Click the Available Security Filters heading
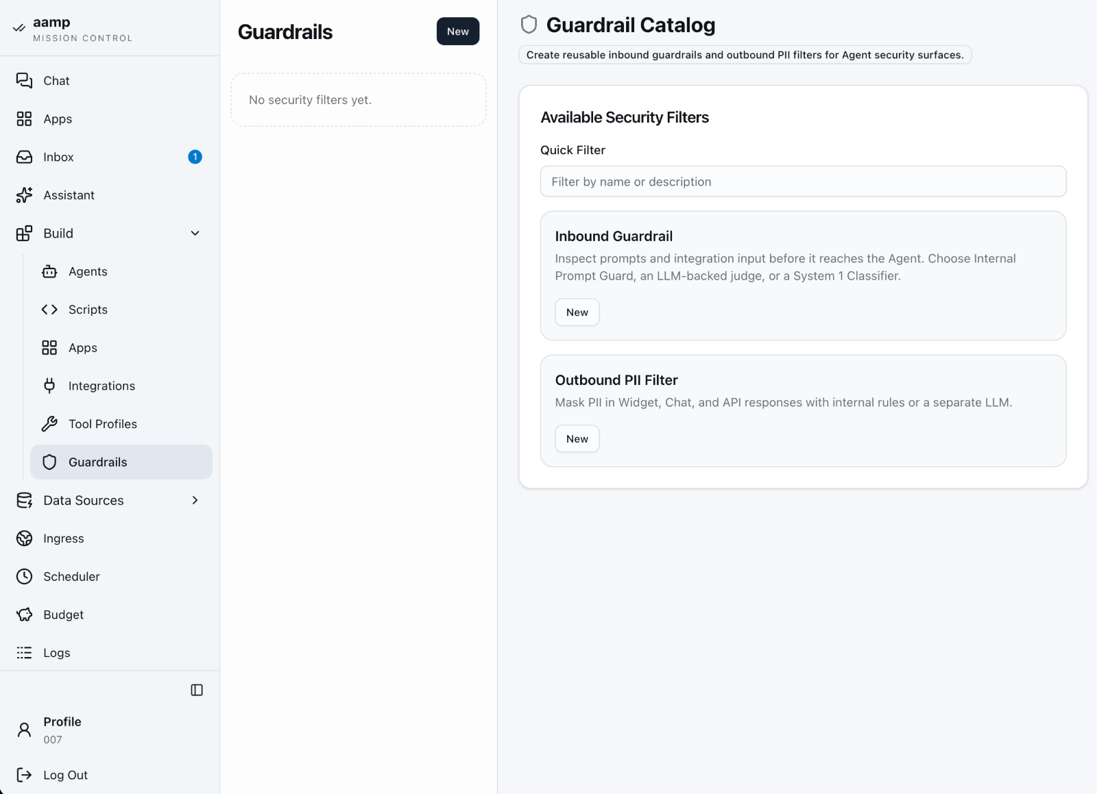 (x=625, y=117)
